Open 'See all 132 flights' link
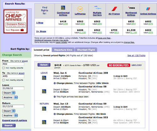This screenshot has height=131, width=157. [136, 55]
